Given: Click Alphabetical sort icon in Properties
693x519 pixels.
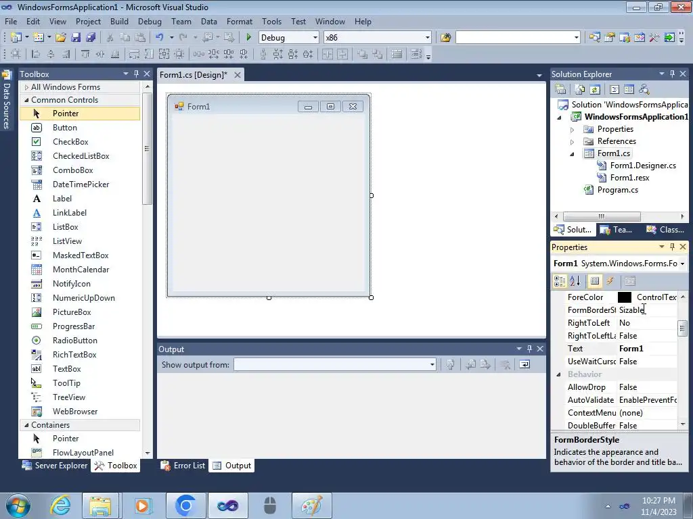Looking at the screenshot, I should (x=575, y=280).
